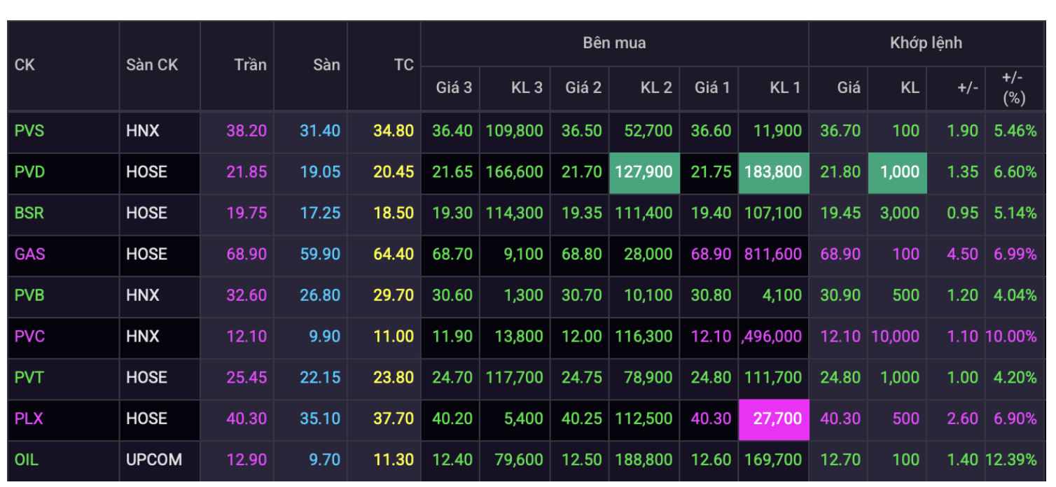This screenshot has height=487, width=1056.
Task: Click PVS bid volume 109,800
Action: [x=514, y=131]
